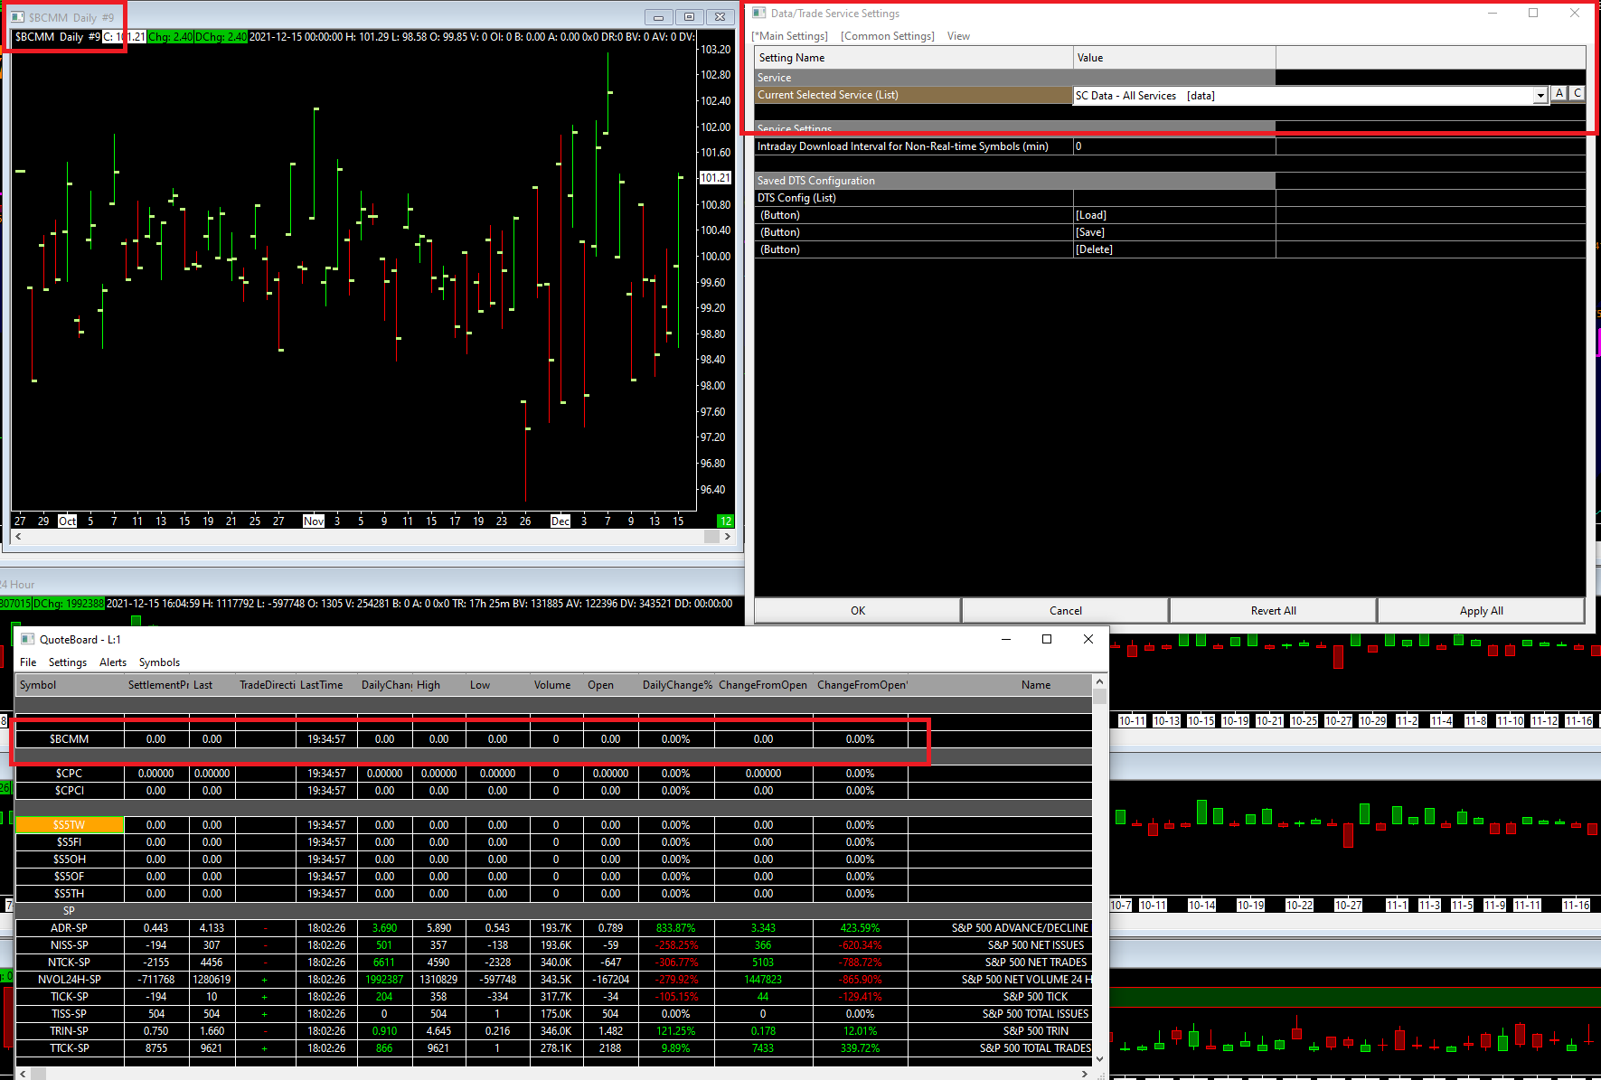Open the Common Settings menu
Image resolution: width=1601 pixels, height=1080 pixels.
[888, 36]
